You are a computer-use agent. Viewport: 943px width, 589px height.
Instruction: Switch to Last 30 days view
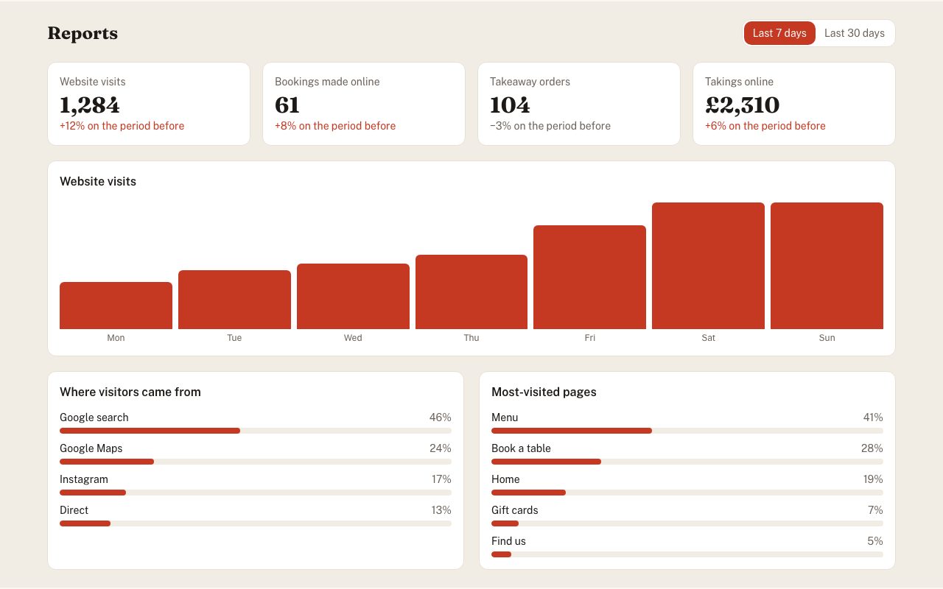(x=855, y=33)
